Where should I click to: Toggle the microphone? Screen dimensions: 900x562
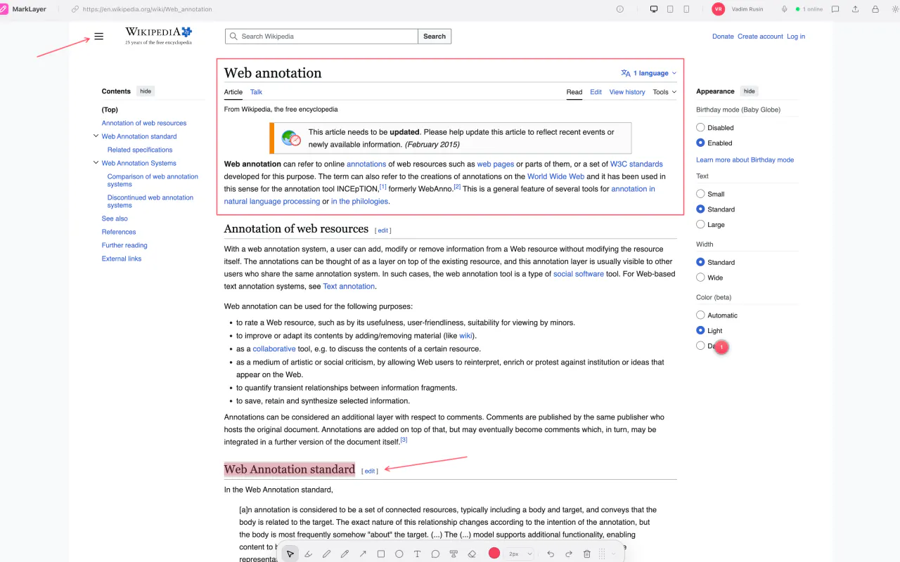point(784,9)
